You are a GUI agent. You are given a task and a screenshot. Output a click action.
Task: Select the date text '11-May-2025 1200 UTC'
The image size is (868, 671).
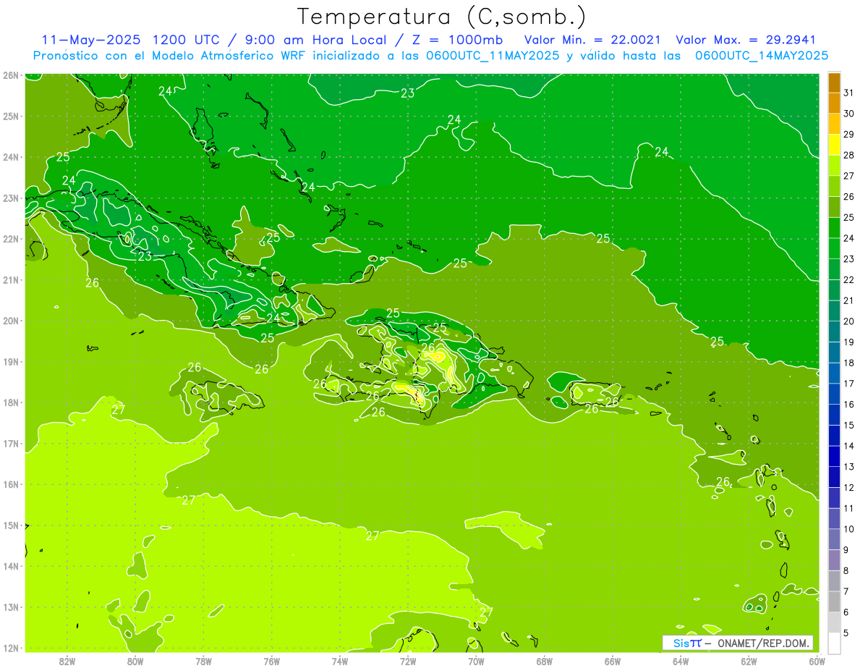(x=130, y=40)
